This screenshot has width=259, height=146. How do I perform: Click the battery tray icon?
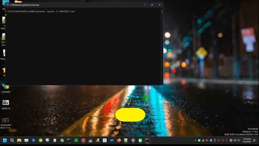click(x=239, y=140)
